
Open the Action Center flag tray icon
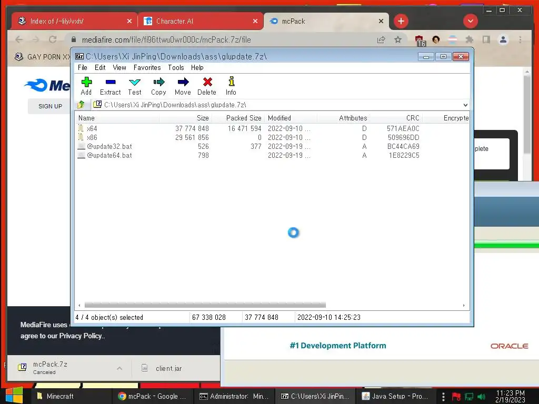456,397
